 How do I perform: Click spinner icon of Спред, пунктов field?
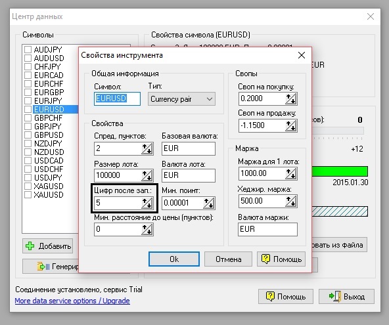click(x=147, y=149)
